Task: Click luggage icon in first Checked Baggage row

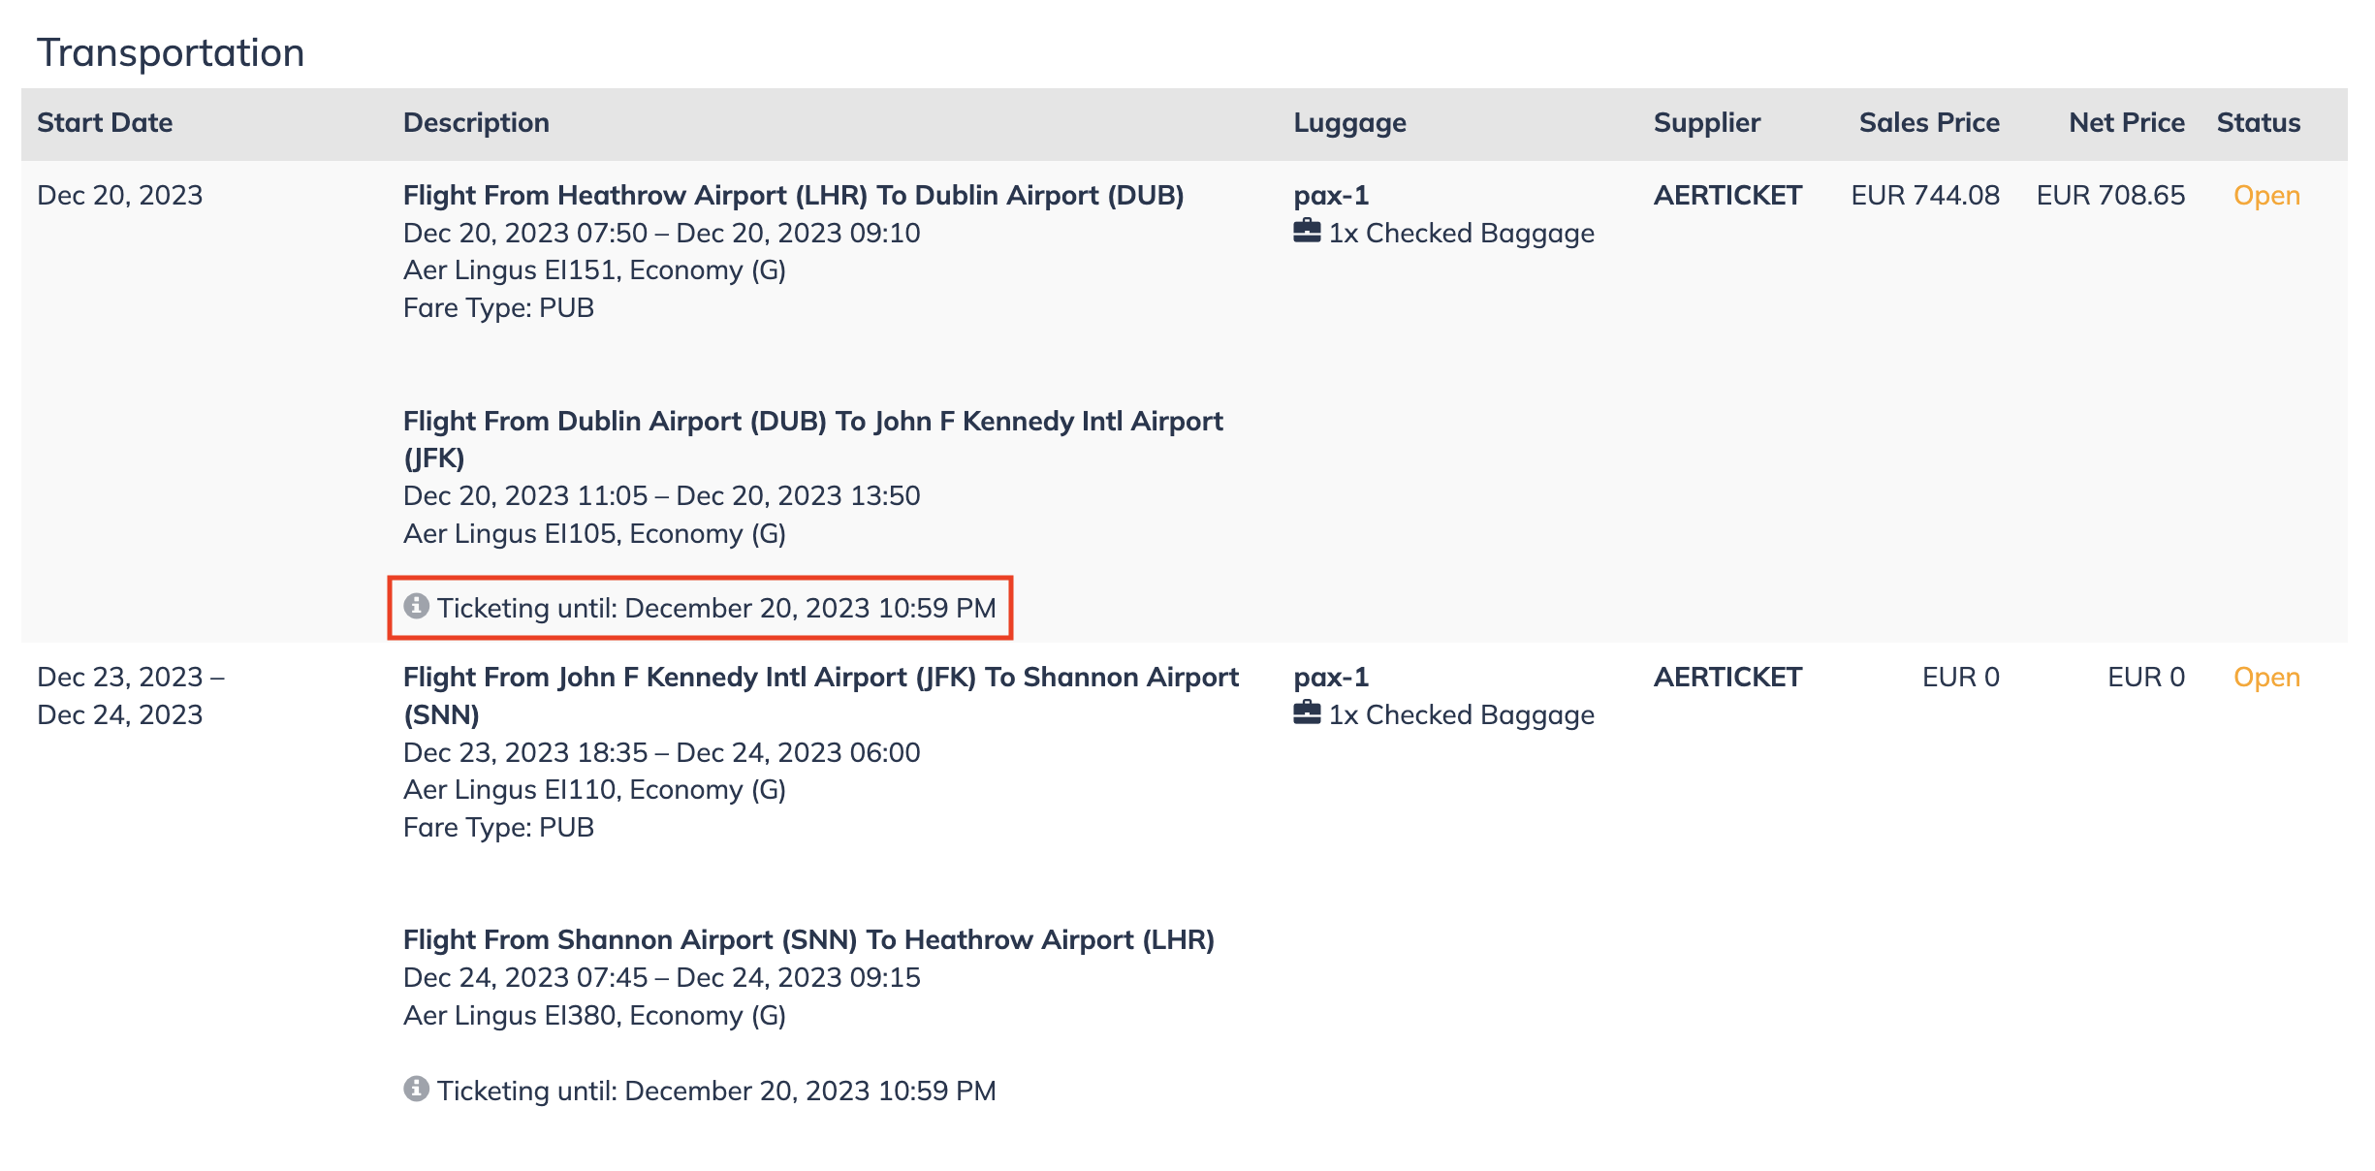Action: pos(1307,231)
